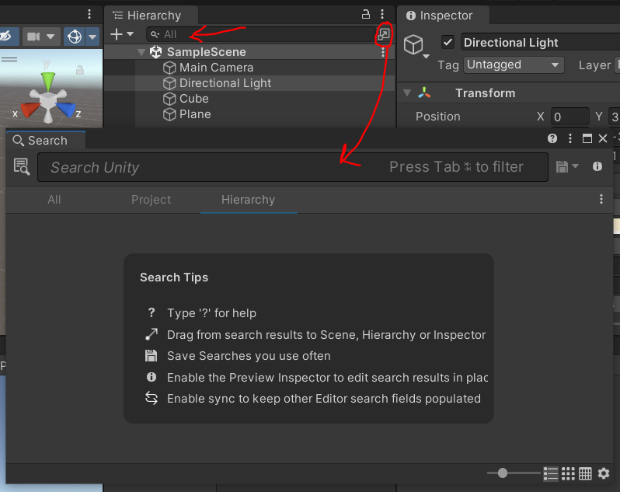This screenshot has width=620, height=492.
Task: Open the Scene camera dropdown arrow
Action: click(51, 37)
